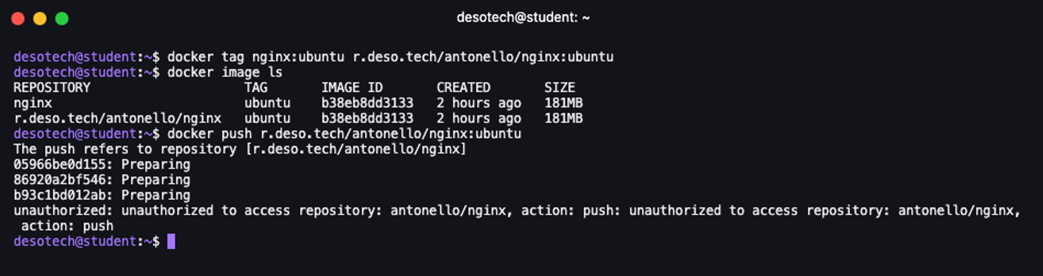Click the nginx repository name in first row
1043x276 pixels.
(33, 103)
